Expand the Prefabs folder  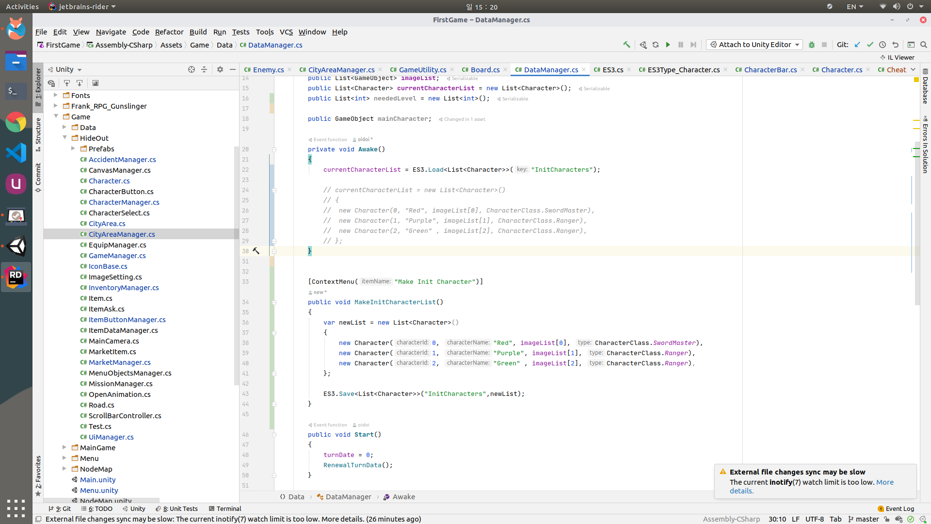tap(73, 148)
